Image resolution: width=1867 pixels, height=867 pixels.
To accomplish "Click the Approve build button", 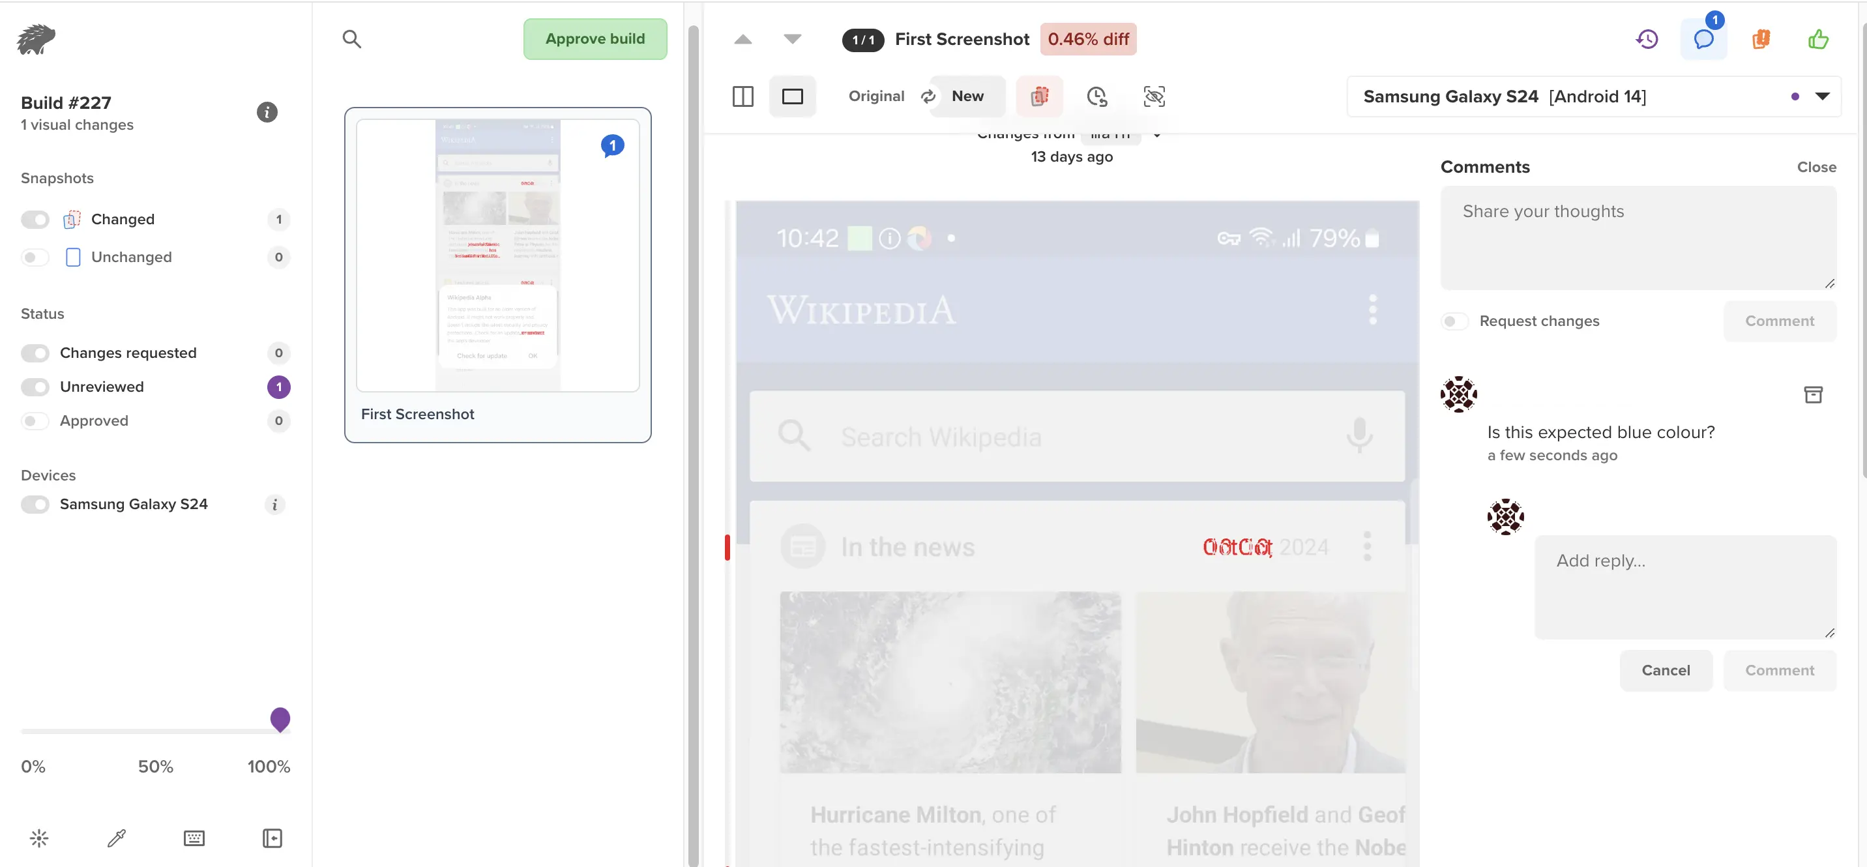I will tap(595, 38).
